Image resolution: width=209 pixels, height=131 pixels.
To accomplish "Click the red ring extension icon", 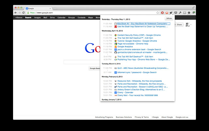I will coord(162,13).
